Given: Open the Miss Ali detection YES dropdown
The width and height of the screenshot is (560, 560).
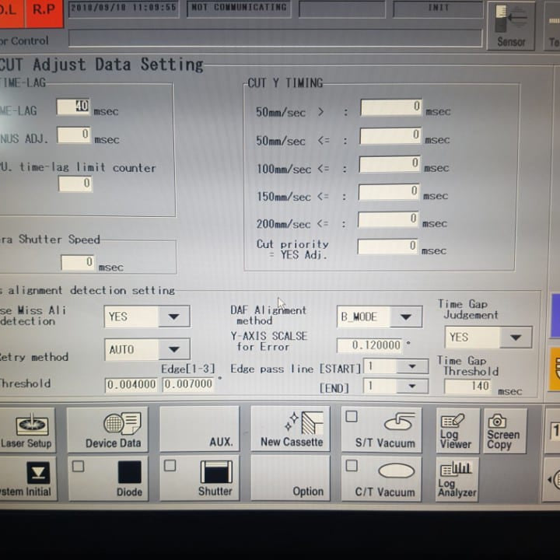Looking at the screenshot, I should click(x=147, y=317).
